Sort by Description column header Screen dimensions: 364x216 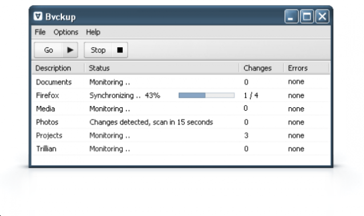click(53, 68)
